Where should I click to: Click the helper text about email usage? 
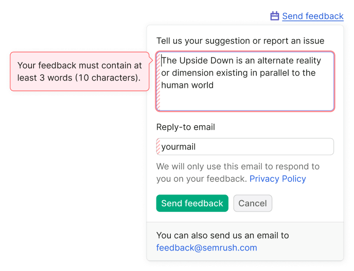point(238,172)
